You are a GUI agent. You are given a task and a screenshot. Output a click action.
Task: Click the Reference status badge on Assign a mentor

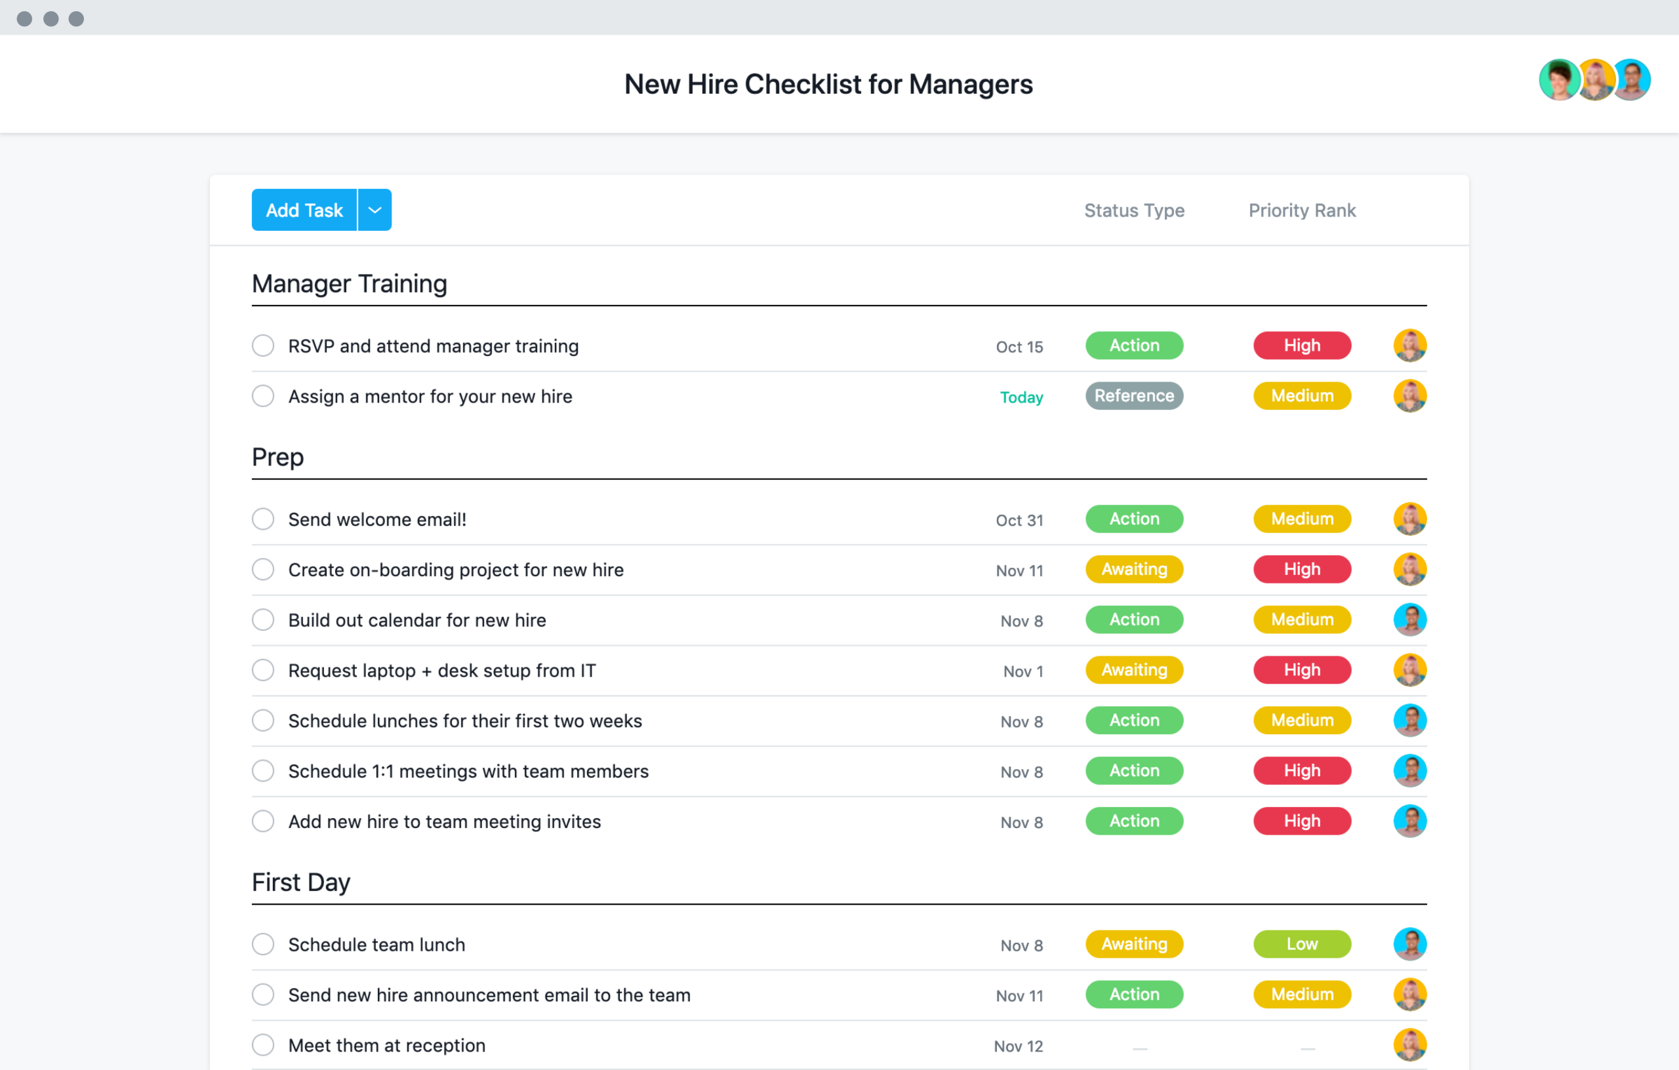(1131, 396)
